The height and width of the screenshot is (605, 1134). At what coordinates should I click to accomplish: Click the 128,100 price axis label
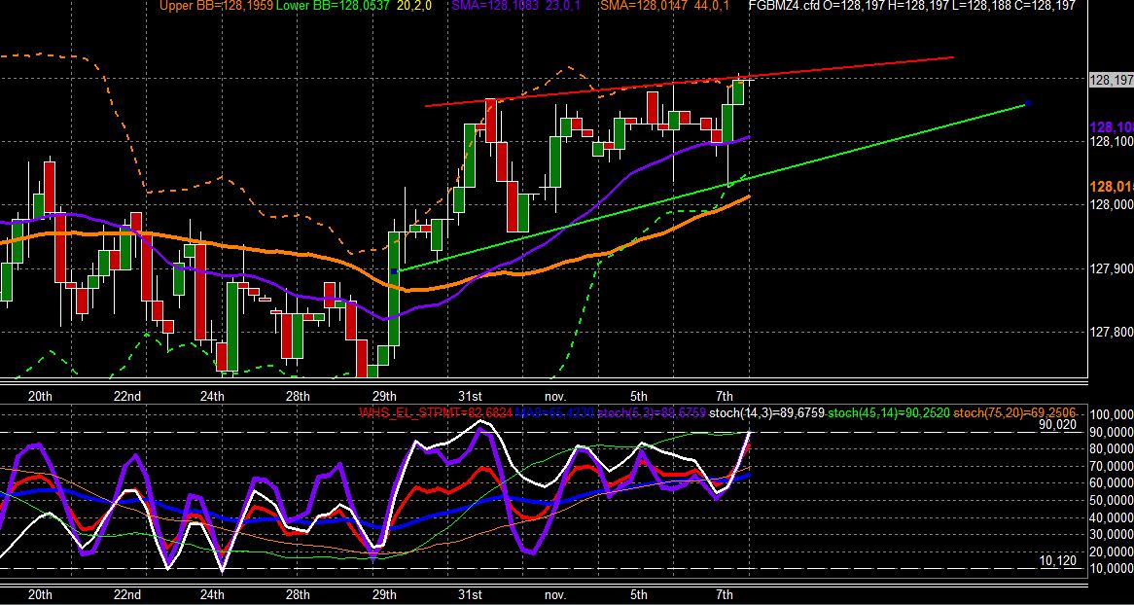(x=1111, y=142)
